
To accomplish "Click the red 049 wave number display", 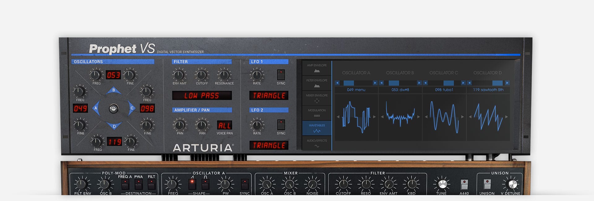I will pos(80,108).
